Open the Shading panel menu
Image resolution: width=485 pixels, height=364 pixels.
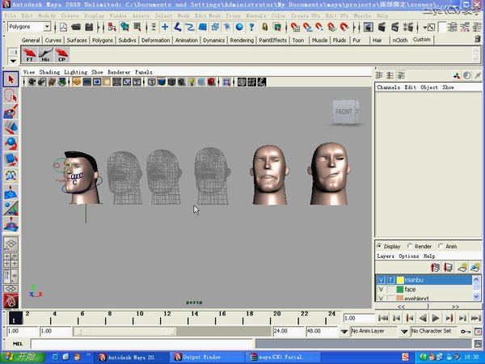[x=49, y=72]
